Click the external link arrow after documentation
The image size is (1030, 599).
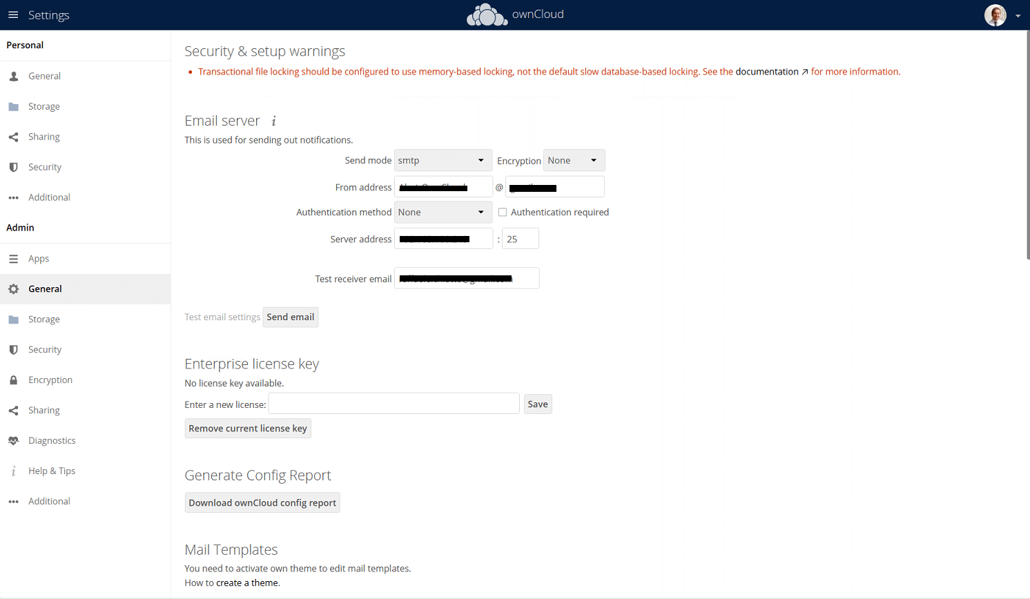[805, 72]
